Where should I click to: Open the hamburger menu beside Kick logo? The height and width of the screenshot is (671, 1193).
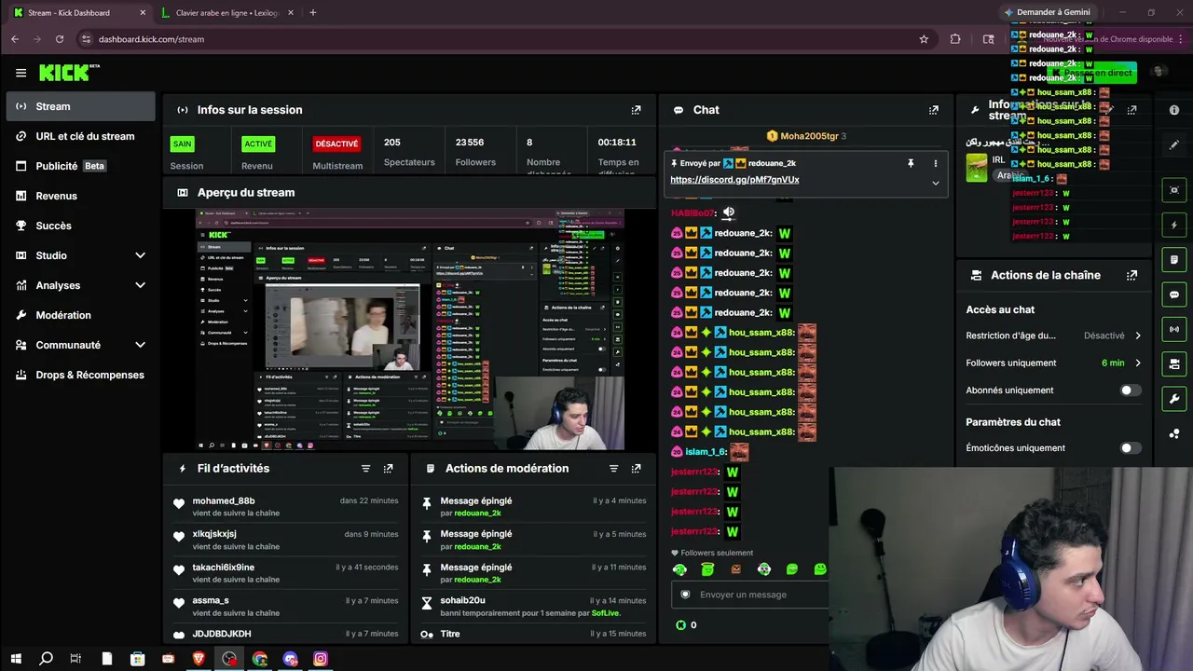tap(21, 73)
